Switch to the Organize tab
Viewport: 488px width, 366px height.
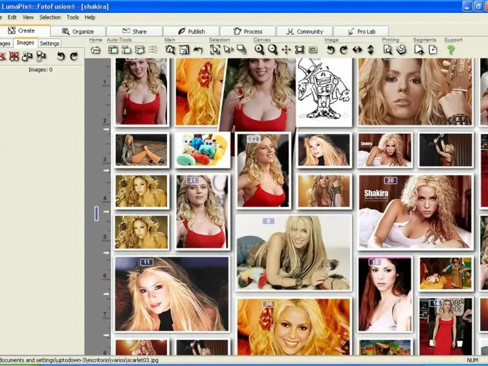click(x=78, y=31)
